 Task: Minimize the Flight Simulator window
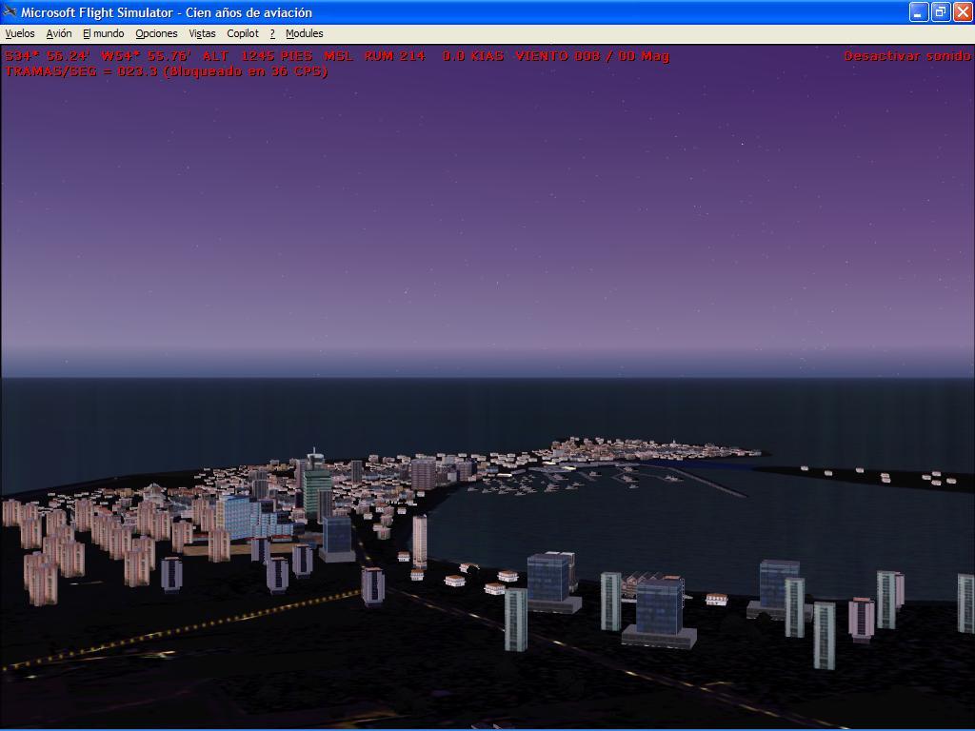click(918, 11)
